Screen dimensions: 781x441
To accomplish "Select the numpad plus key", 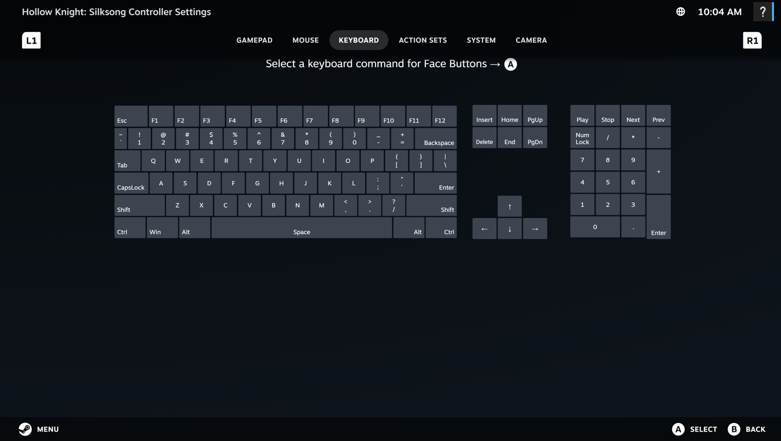I will [659, 172].
